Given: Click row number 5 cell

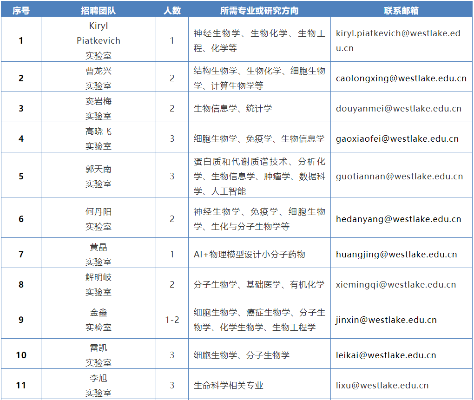Looking at the screenshot, I should pos(21,175).
